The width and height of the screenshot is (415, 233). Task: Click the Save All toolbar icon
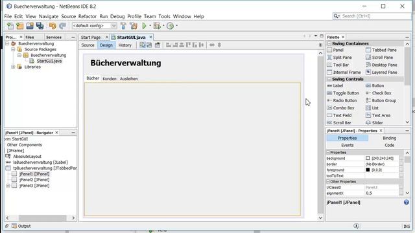[x=40, y=26]
